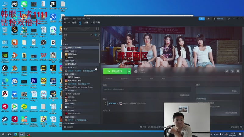
Task: Open play options arrow next to 开始游戏
Action: pos(129,71)
